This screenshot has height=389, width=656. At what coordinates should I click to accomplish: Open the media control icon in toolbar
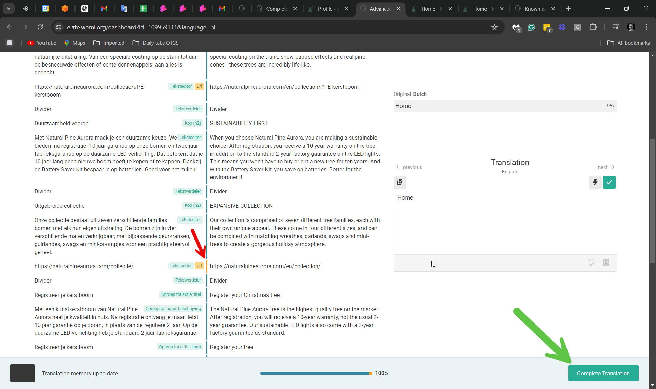(x=616, y=27)
